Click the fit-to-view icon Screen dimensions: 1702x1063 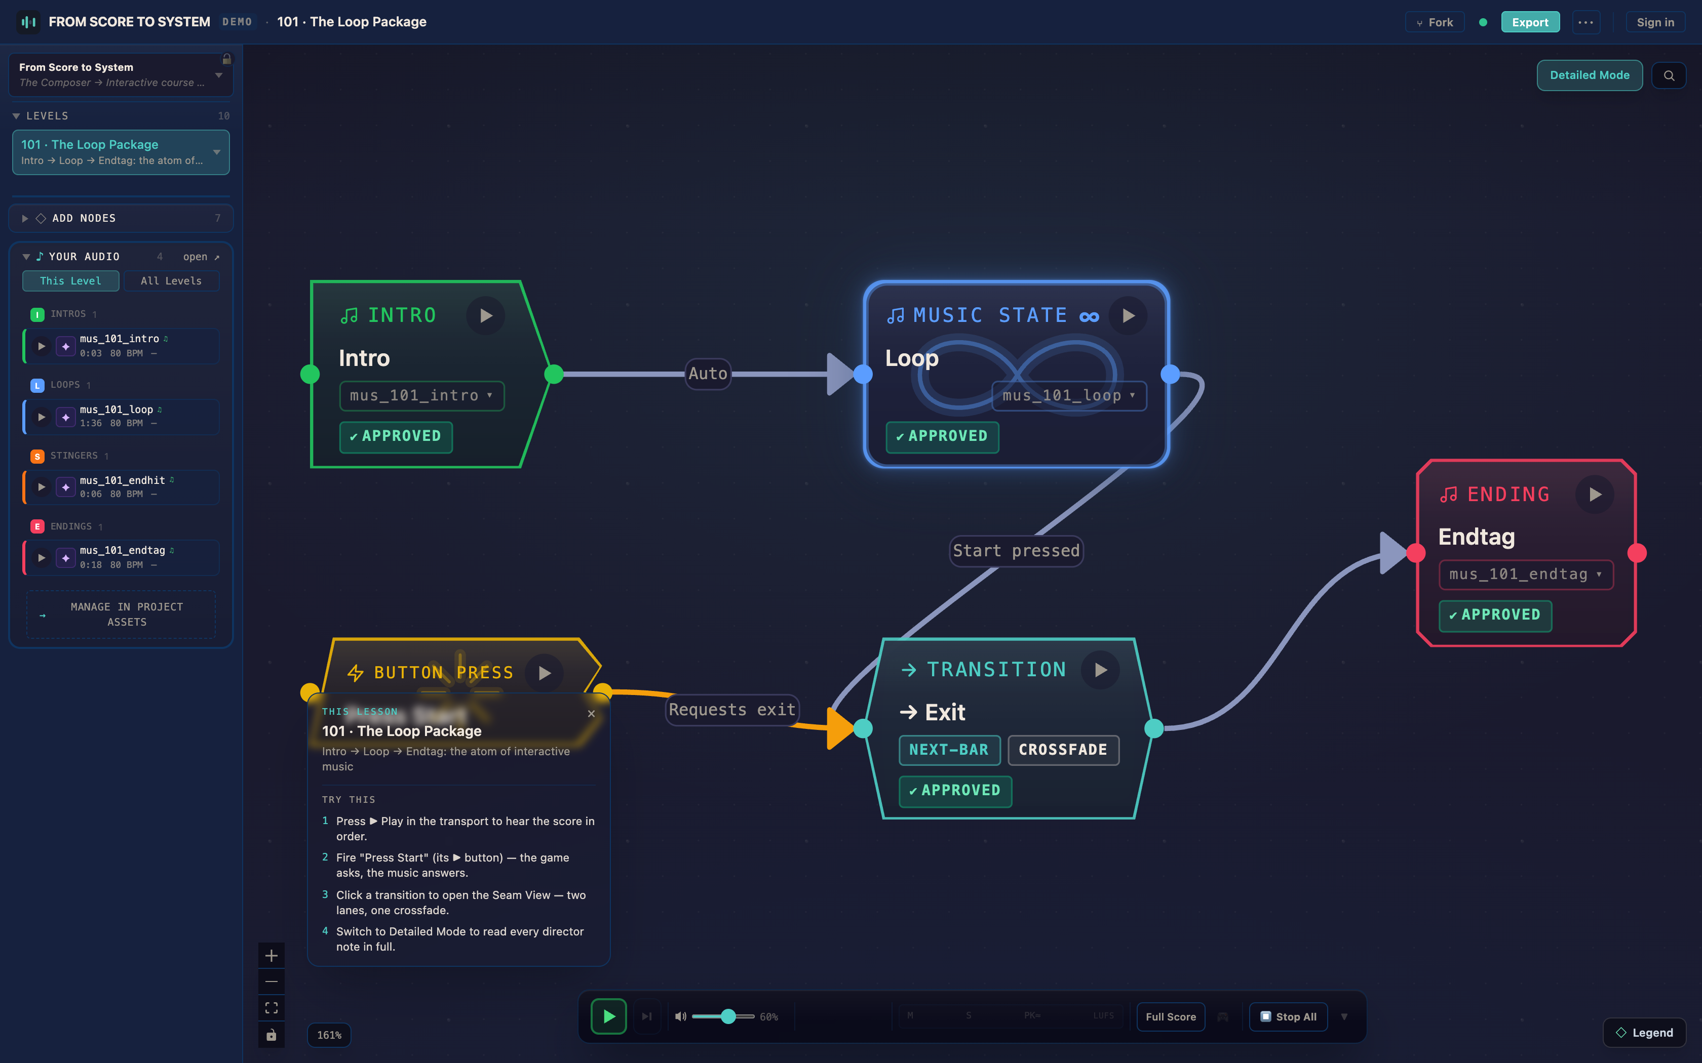point(272,1008)
